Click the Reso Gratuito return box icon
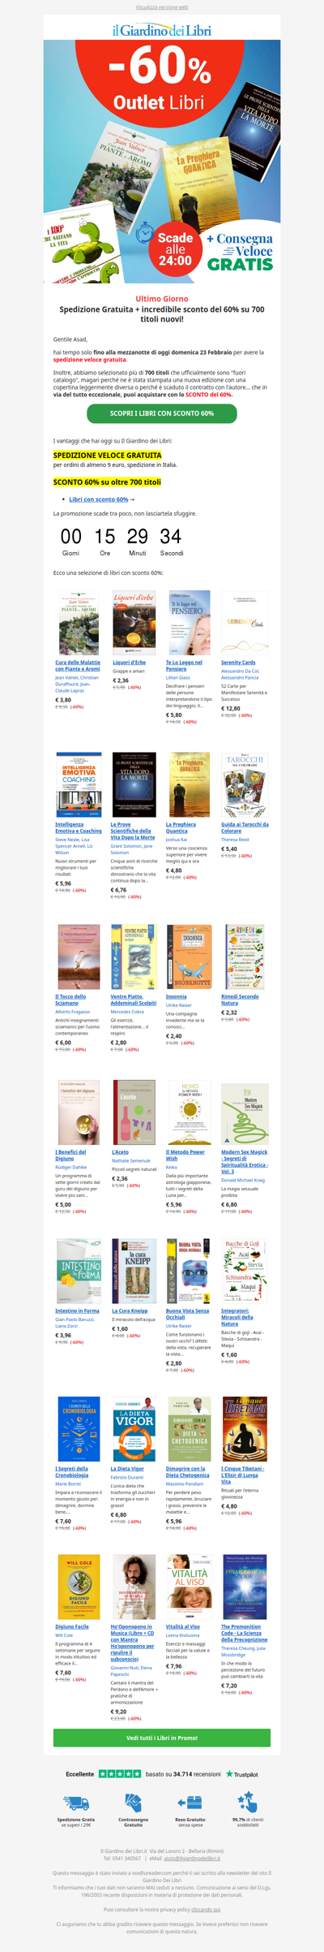The width and height of the screenshot is (324, 1952). coord(190,1802)
